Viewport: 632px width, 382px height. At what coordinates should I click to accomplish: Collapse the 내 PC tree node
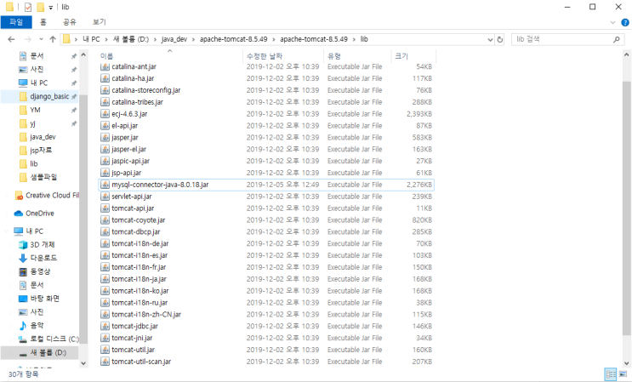[7, 231]
